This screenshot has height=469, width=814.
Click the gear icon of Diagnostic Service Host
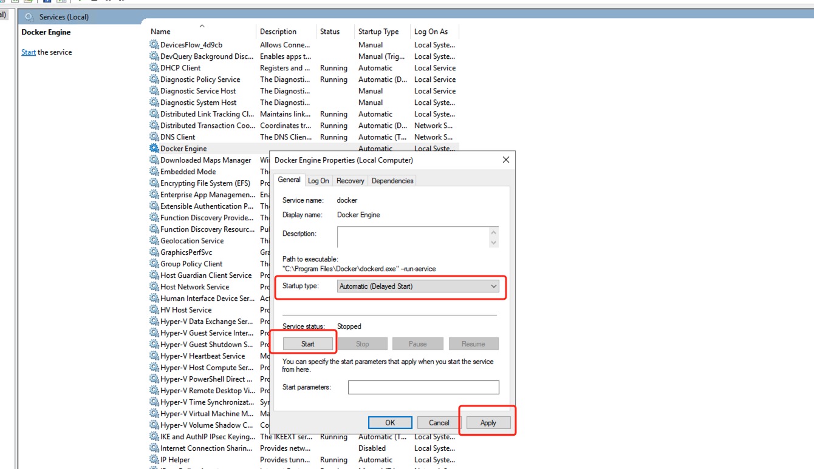pyautogui.click(x=154, y=91)
